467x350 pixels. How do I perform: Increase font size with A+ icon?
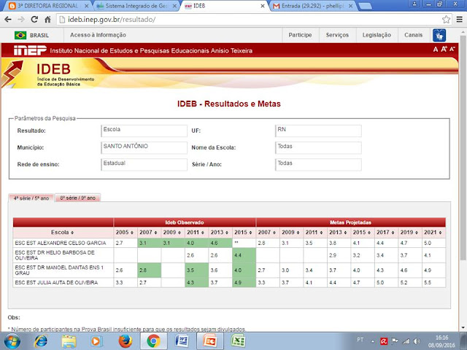coord(444,49)
